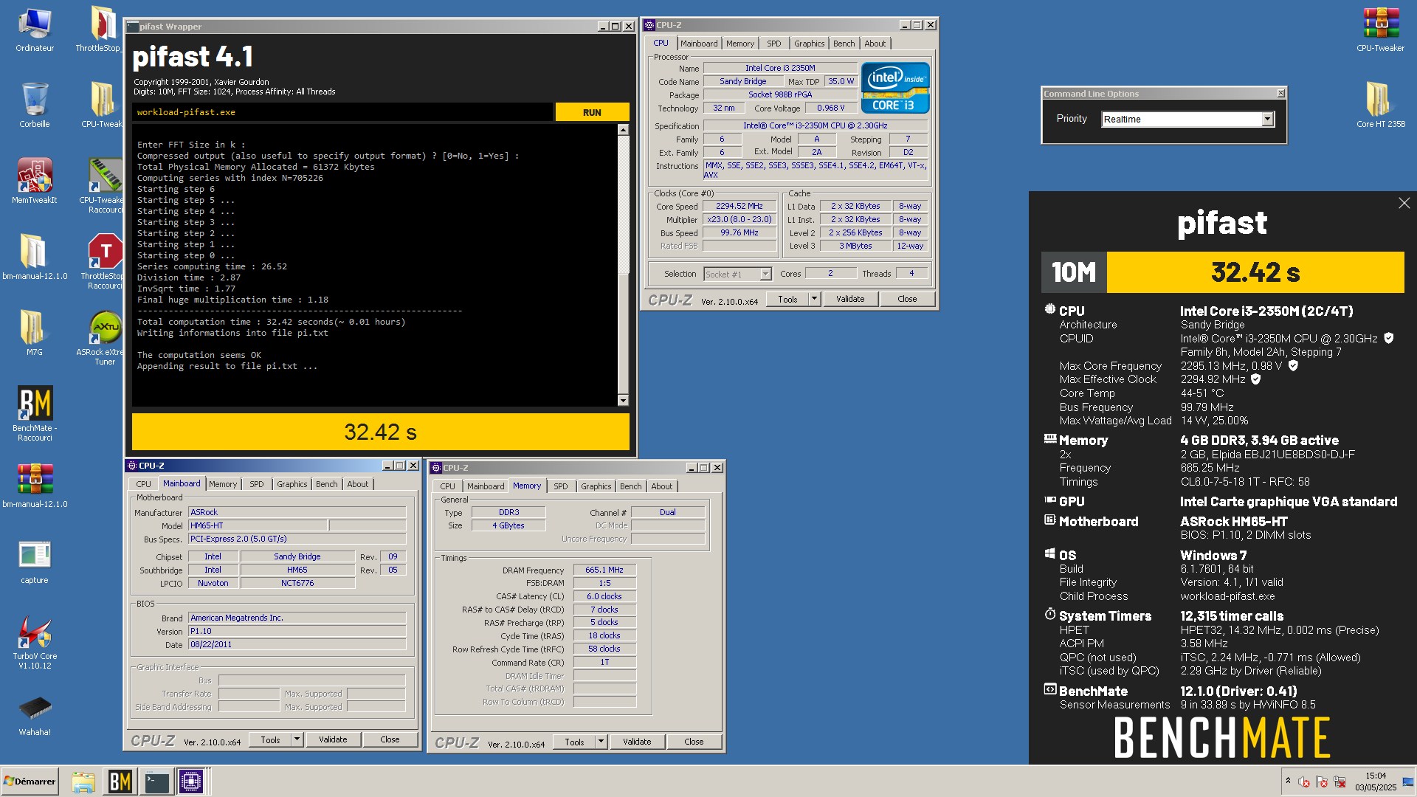
Task: Open the bm-manual-12.1.0 archive icon
Action: coord(35,486)
